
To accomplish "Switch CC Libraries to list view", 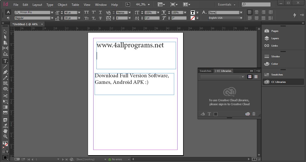I will [x=256, y=77].
